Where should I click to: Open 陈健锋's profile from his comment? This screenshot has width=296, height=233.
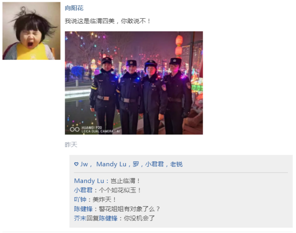(83, 209)
